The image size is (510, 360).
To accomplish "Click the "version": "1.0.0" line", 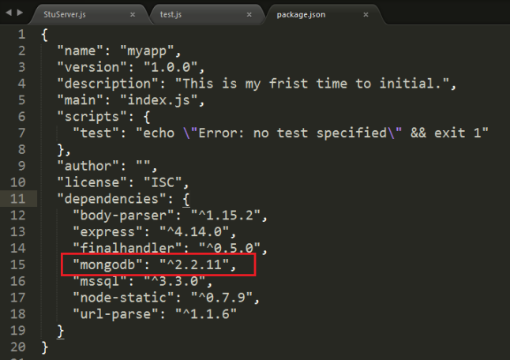I will (x=131, y=67).
